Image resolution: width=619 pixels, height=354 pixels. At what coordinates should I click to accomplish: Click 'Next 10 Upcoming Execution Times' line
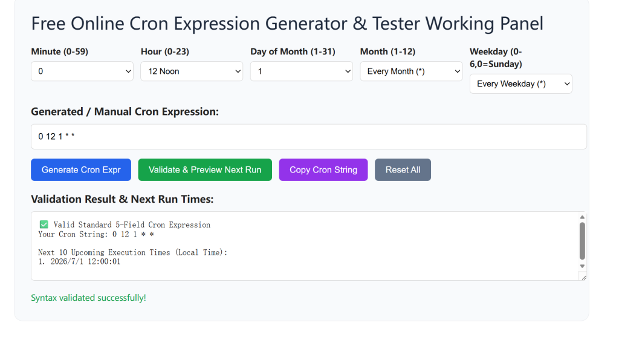[x=132, y=252]
